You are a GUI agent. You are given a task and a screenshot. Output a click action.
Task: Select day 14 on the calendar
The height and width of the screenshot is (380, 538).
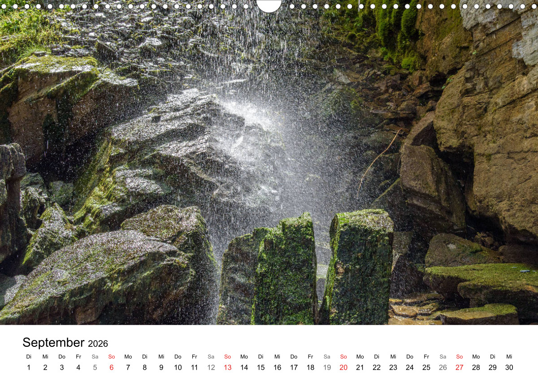244,367
